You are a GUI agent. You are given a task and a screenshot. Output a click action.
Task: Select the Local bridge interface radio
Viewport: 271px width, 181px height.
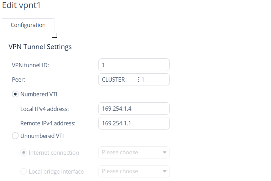23,172
